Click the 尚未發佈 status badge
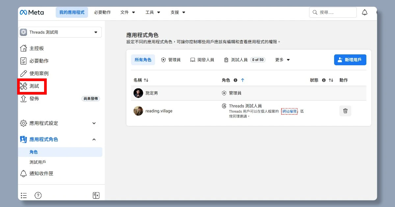395x207 pixels. tap(91, 99)
